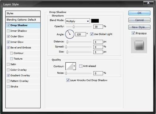This screenshot has width=156, height=114.
Task: Enable the Pattern Overlay checkbox
Action: (x=8, y=81)
